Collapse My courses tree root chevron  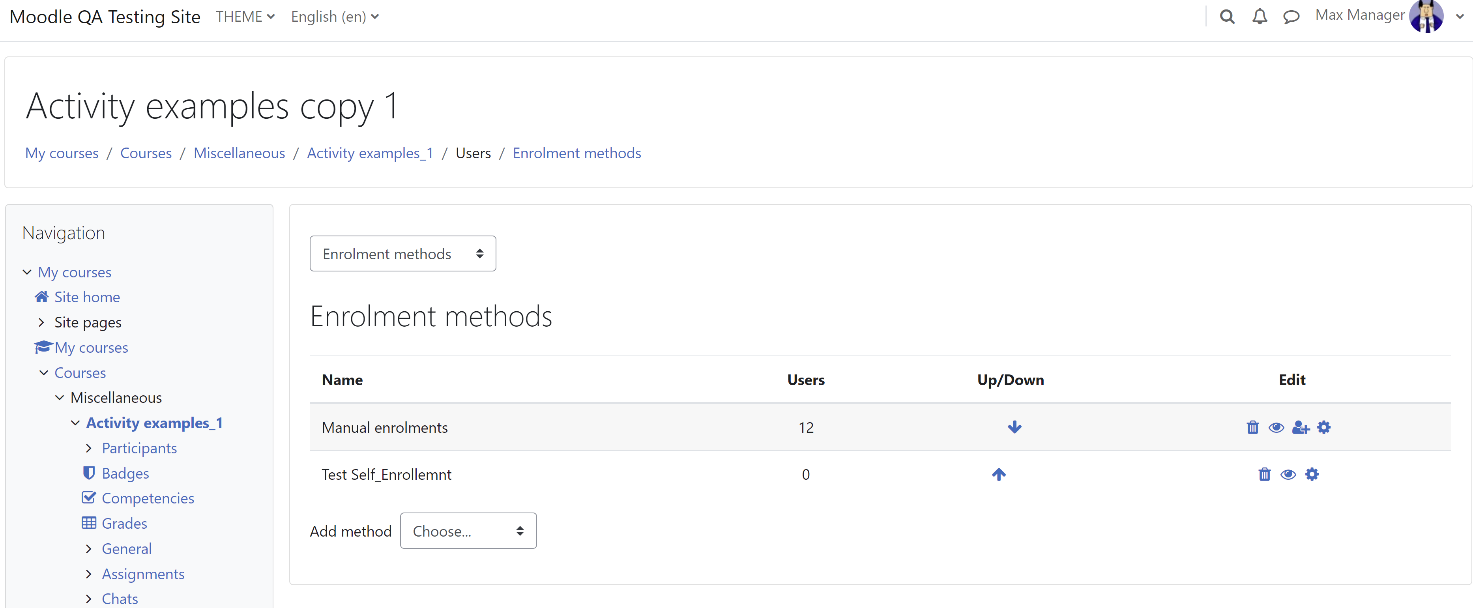pos(27,272)
